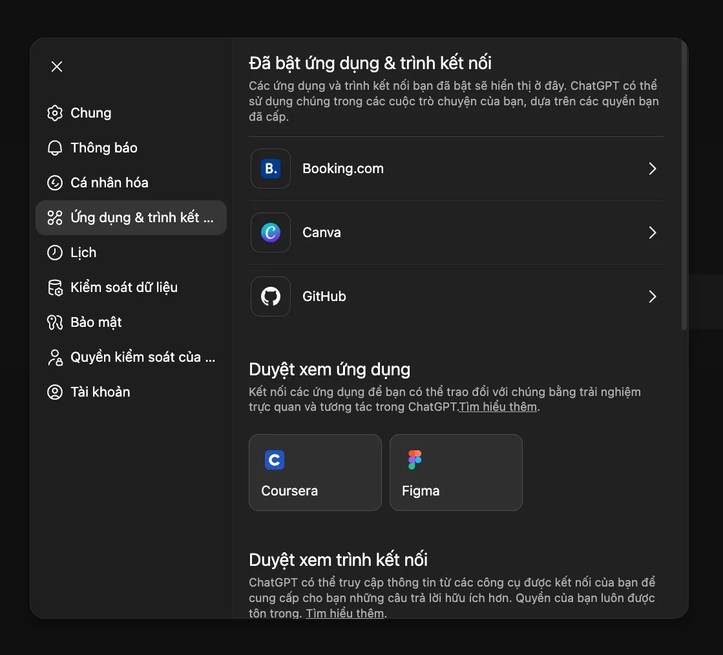Open the Coursera app card

coord(315,472)
